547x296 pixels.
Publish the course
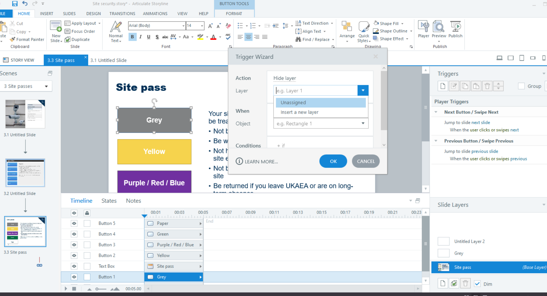pyautogui.click(x=455, y=29)
